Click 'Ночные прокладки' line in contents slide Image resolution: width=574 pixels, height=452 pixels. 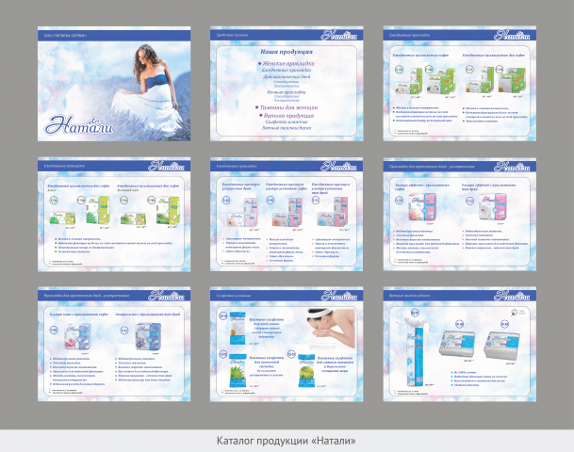coord(287,92)
